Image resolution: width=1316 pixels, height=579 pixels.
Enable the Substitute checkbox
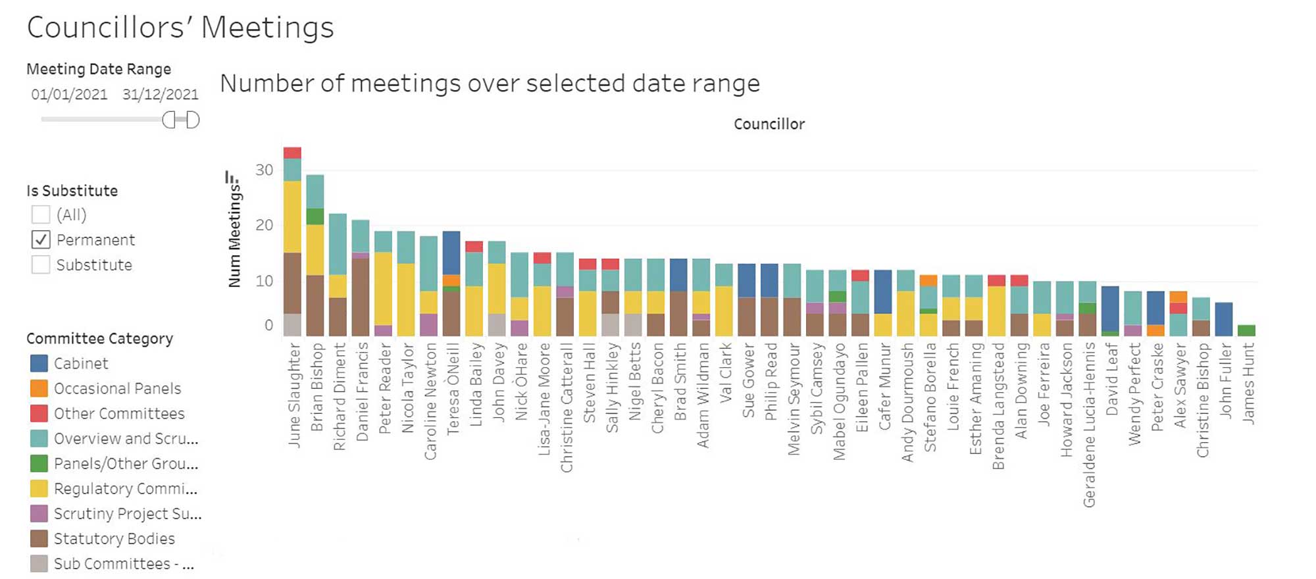click(41, 264)
